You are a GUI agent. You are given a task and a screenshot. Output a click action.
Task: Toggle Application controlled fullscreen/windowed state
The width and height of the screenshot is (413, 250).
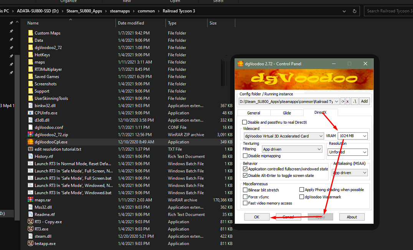pyautogui.click(x=245, y=169)
